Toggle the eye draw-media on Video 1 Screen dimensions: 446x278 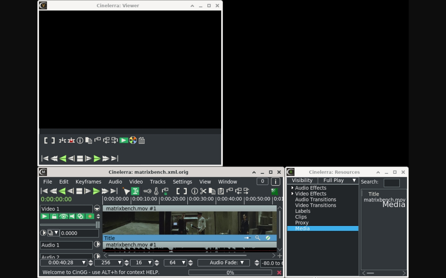pos(63,216)
